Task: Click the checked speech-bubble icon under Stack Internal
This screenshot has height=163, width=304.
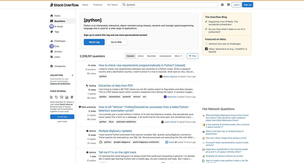Action: coord(62,97)
